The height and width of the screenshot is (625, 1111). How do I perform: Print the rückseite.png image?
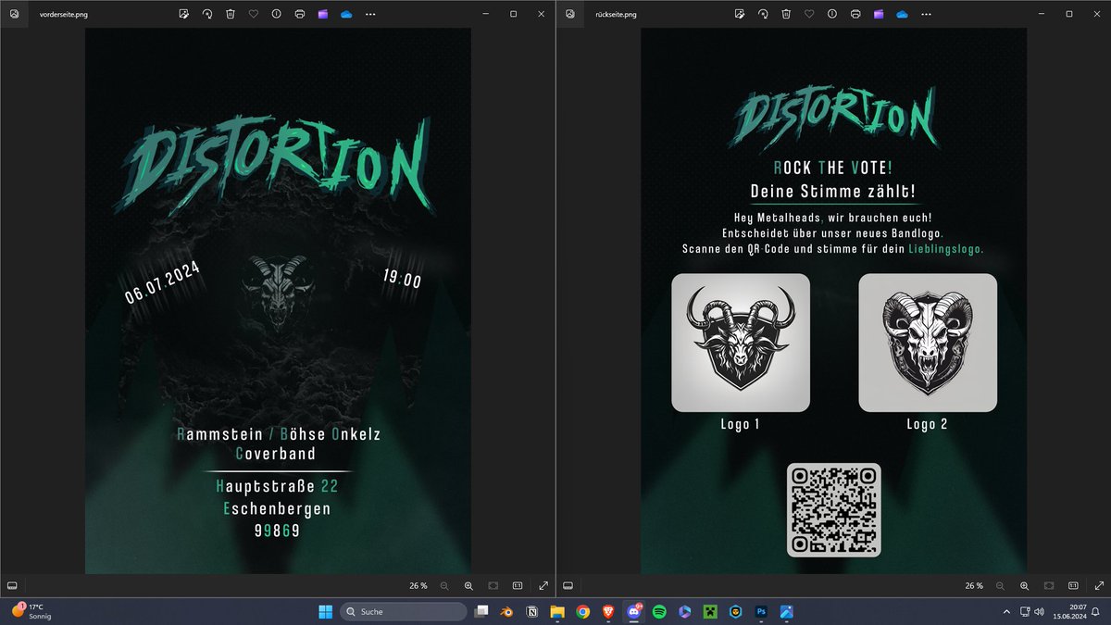tap(855, 15)
